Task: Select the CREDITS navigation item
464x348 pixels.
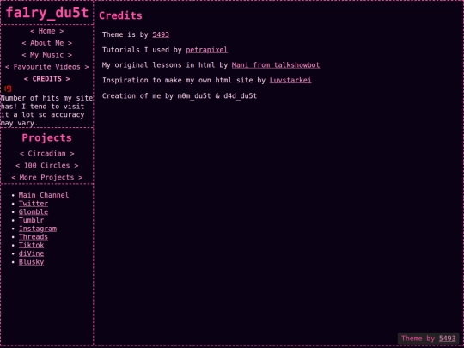Action: pos(46,79)
